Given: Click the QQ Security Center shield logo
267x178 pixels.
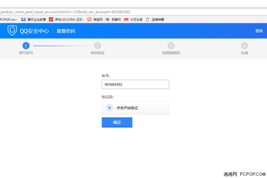Looking at the screenshot, I should (x=12, y=31).
